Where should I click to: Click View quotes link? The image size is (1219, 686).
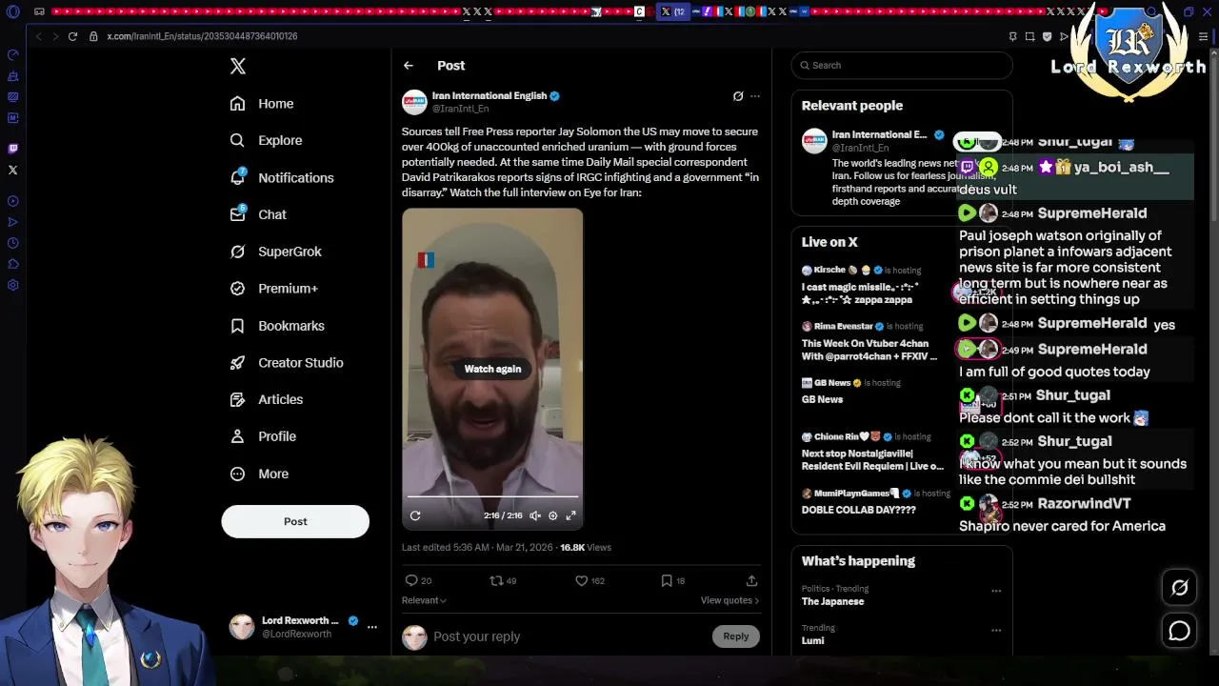729,600
